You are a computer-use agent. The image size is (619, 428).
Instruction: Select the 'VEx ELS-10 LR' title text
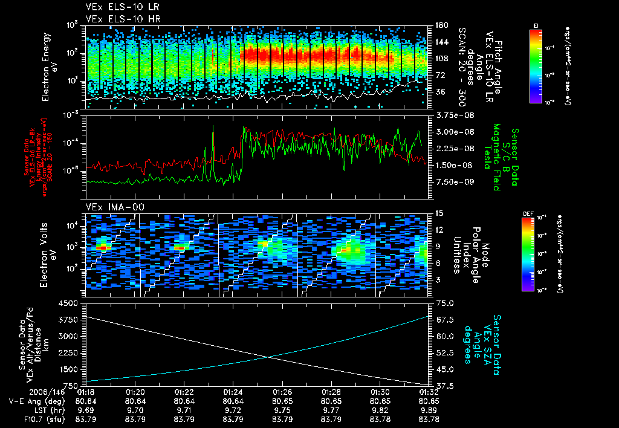pyautogui.click(x=123, y=7)
